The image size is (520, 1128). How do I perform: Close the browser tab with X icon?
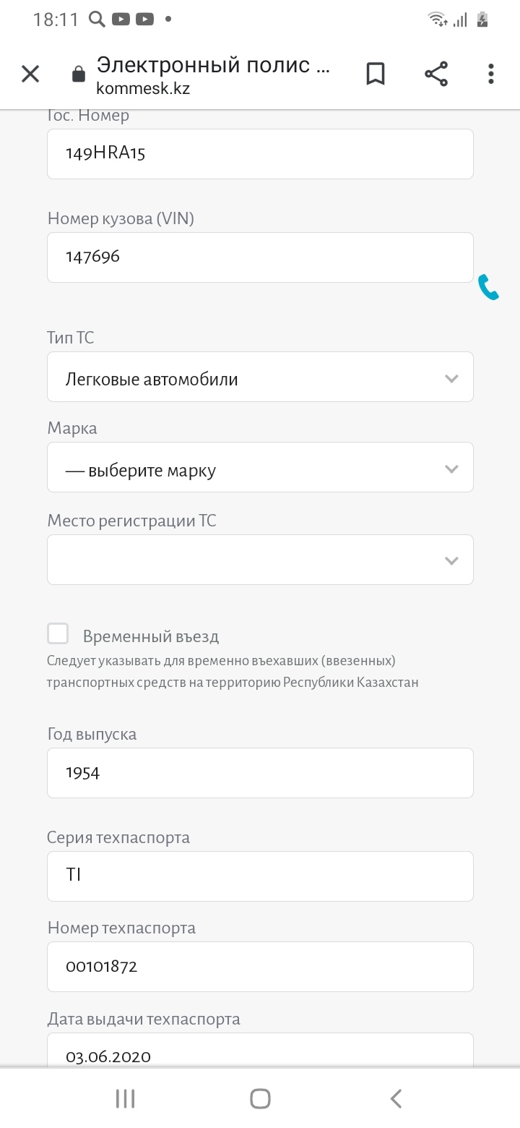(30, 74)
